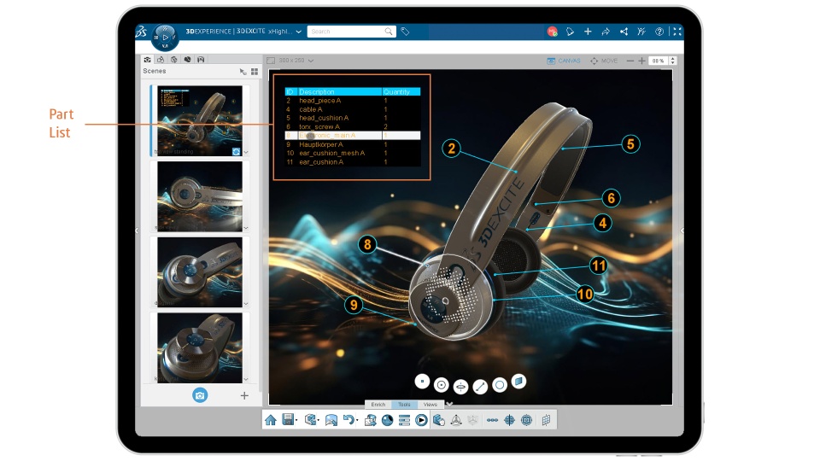Click the zoom percentage stepper arrows
This screenshot has width=820, height=461.
tap(673, 61)
